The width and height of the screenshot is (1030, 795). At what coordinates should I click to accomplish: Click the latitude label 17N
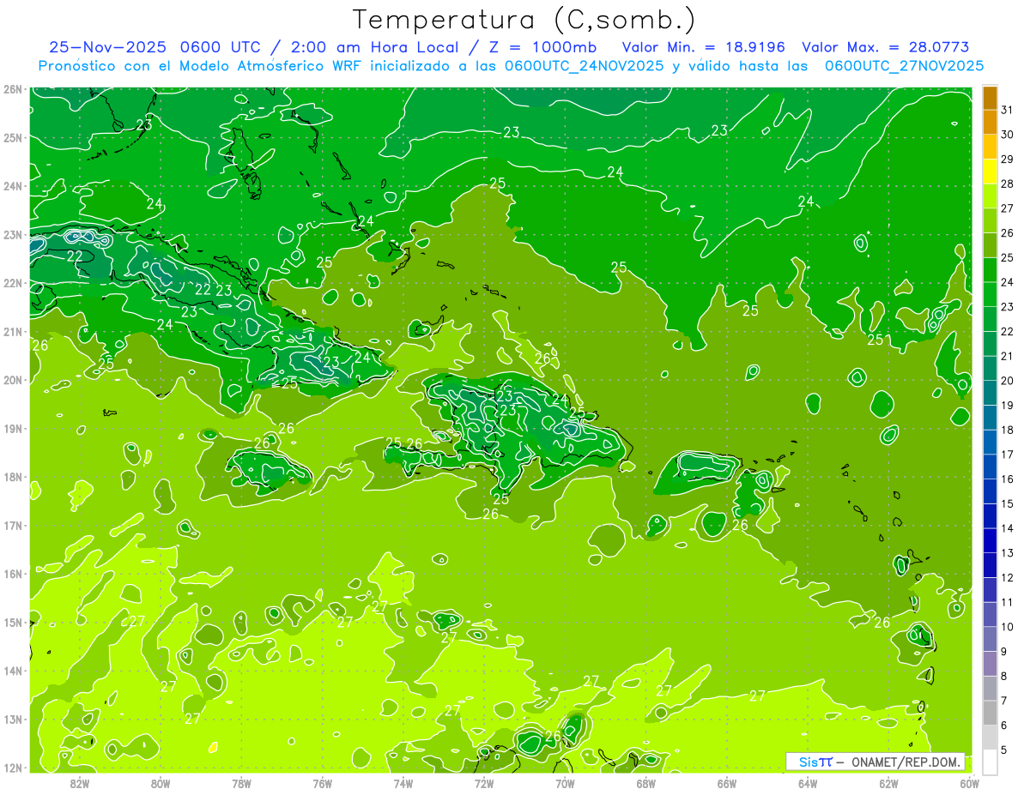(x=13, y=526)
